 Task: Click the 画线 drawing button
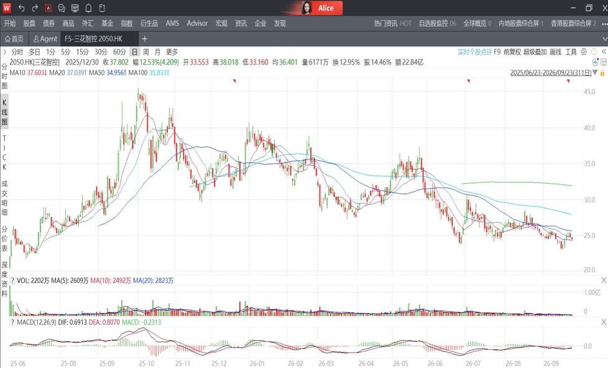pos(555,52)
